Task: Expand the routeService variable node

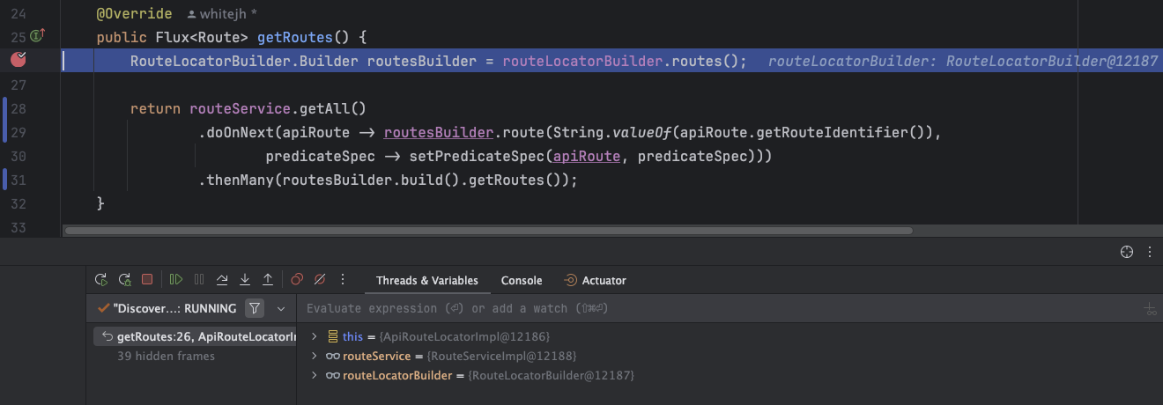Action: [x=315, y=356]
